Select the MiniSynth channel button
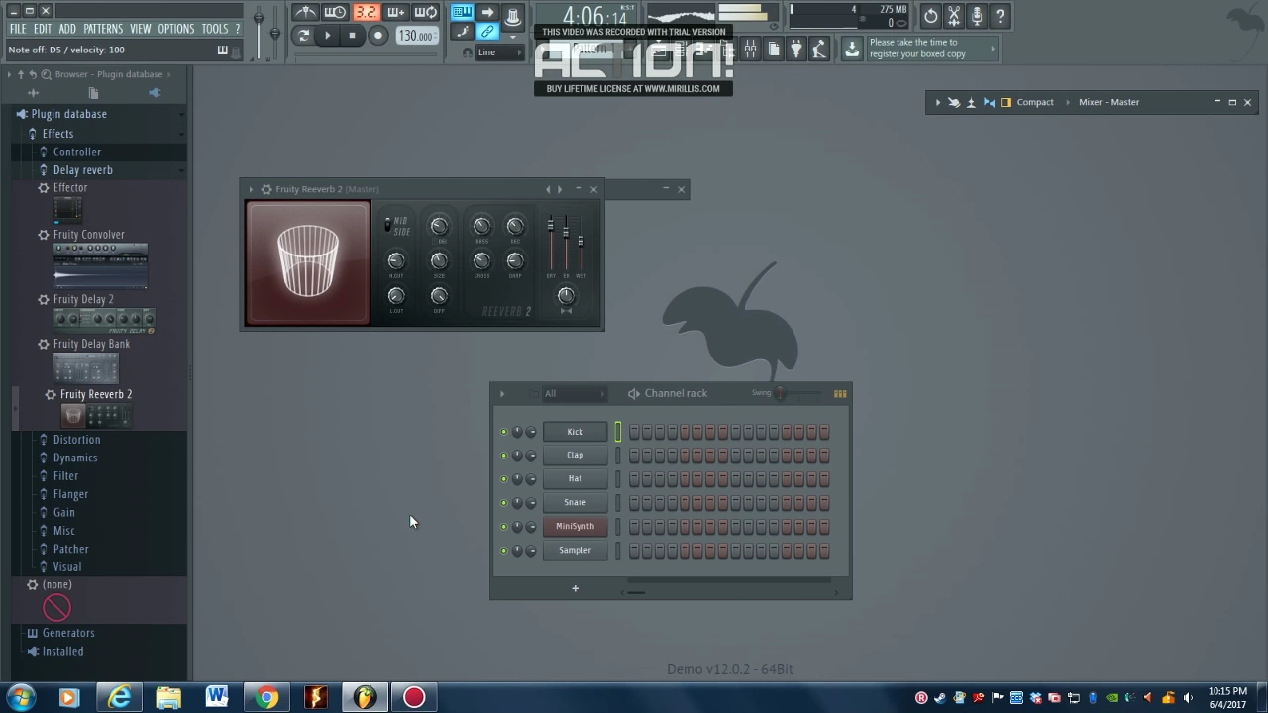The image size is (1268, 713). pos(575,527)
